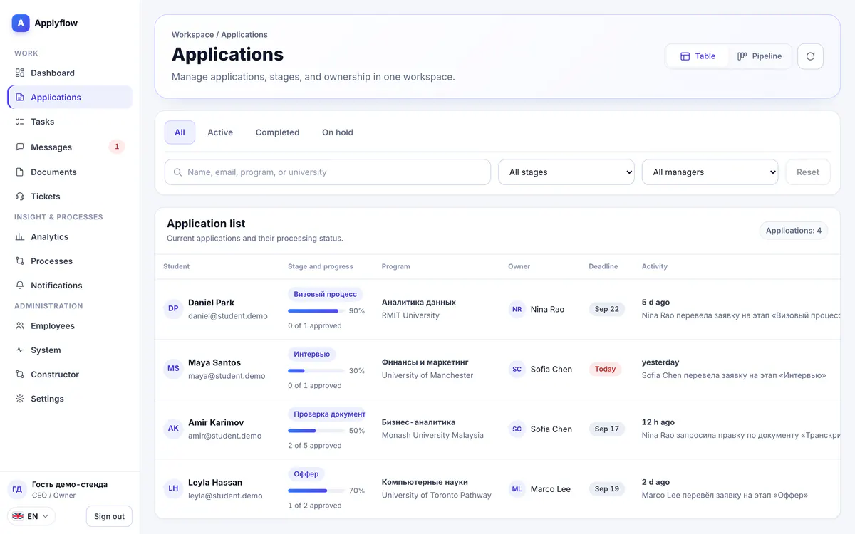Screen dimensions: 855x534
Task: Click the Аналитика данных program name
Action: click(x=419, y=303)
